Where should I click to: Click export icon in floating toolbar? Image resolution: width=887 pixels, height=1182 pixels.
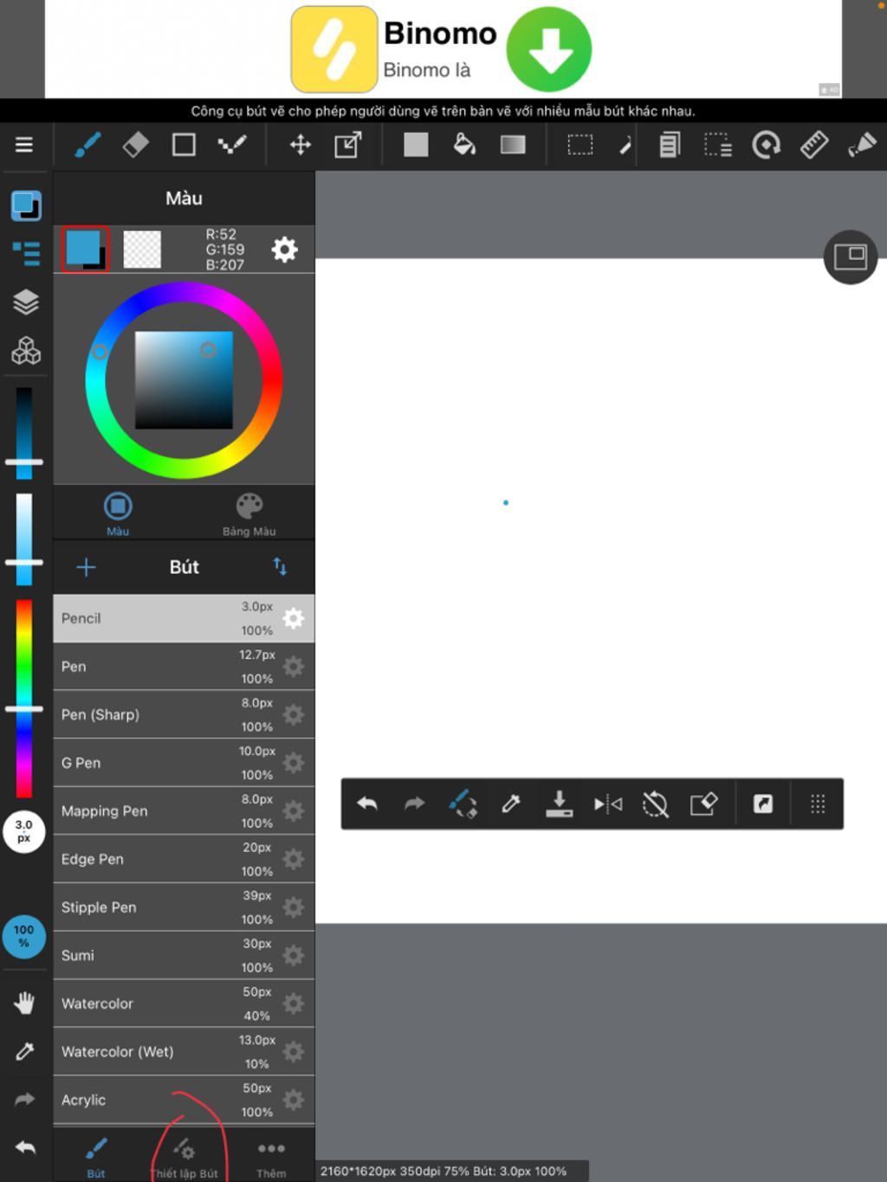click(763, 804)
